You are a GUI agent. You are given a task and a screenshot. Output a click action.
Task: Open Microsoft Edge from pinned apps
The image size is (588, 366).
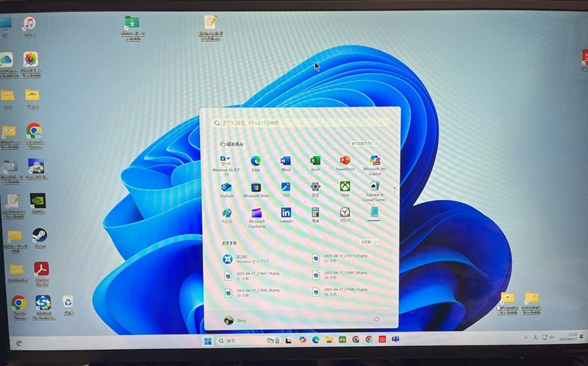point(256,161)
